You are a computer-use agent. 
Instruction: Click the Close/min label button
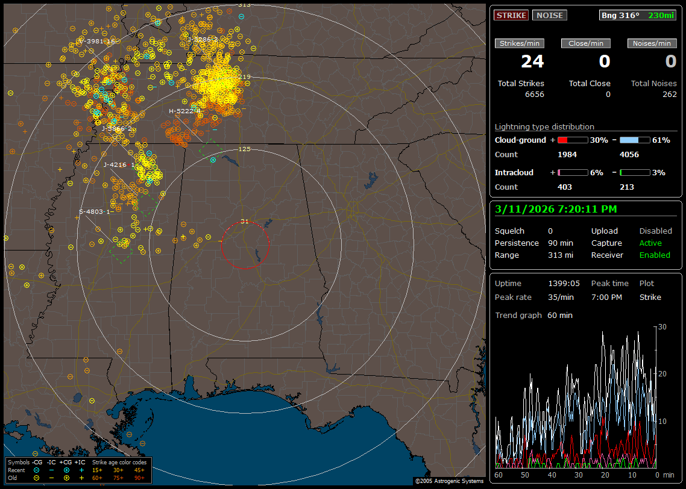tap(586, 43)
